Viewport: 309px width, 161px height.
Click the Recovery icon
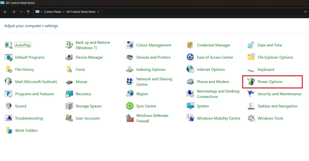tap(69, 94)
